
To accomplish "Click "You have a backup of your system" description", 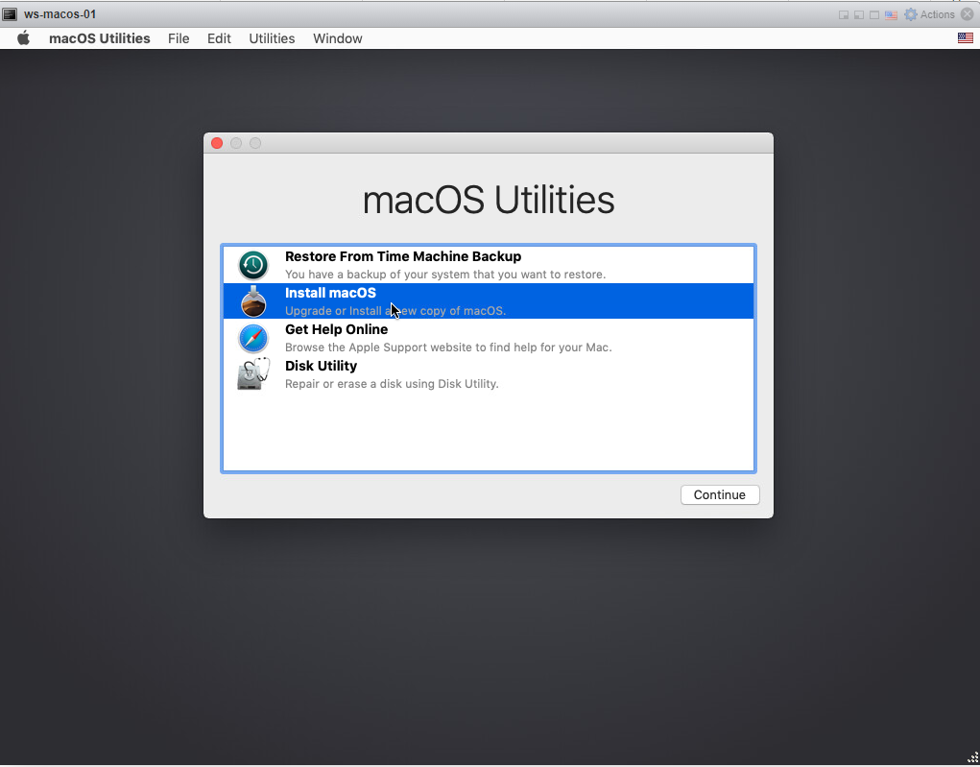I will [445, 275].
